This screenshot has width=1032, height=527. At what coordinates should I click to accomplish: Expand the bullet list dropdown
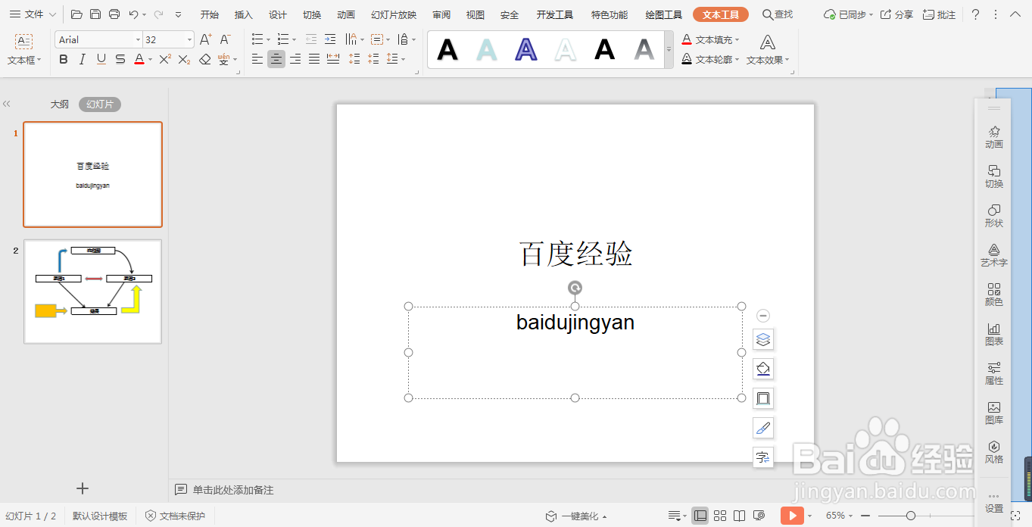(x=268, y=39)
